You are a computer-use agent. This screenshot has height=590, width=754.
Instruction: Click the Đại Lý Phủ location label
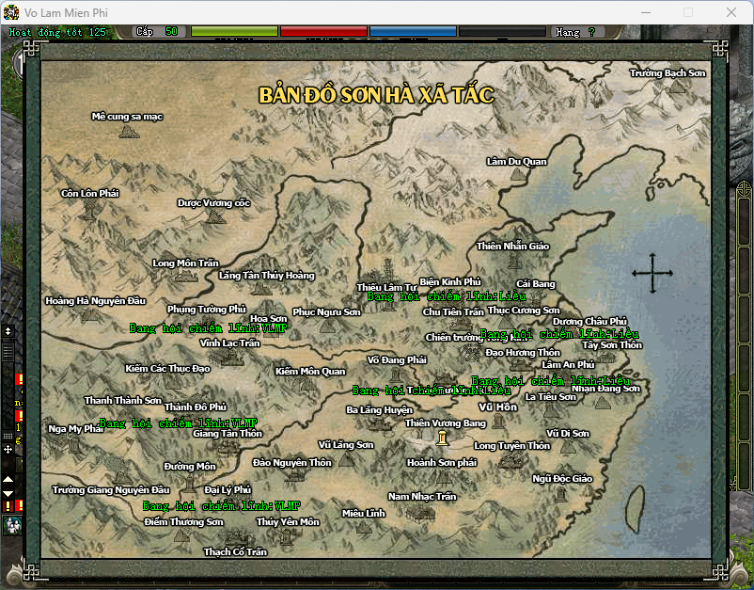coord(228,489)
